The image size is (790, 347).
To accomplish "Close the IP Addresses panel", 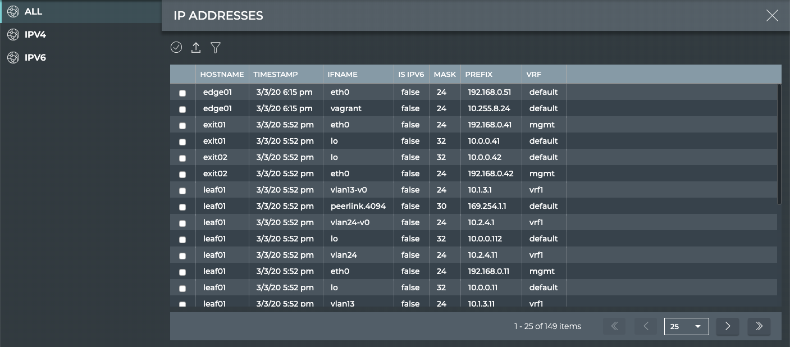I will (772, 16).
